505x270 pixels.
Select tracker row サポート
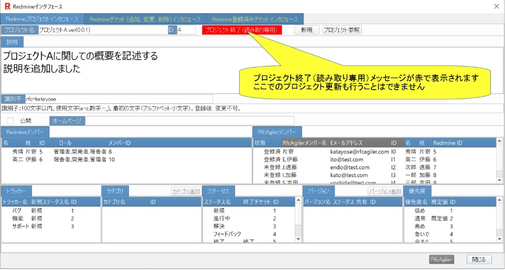pos(51,226)
